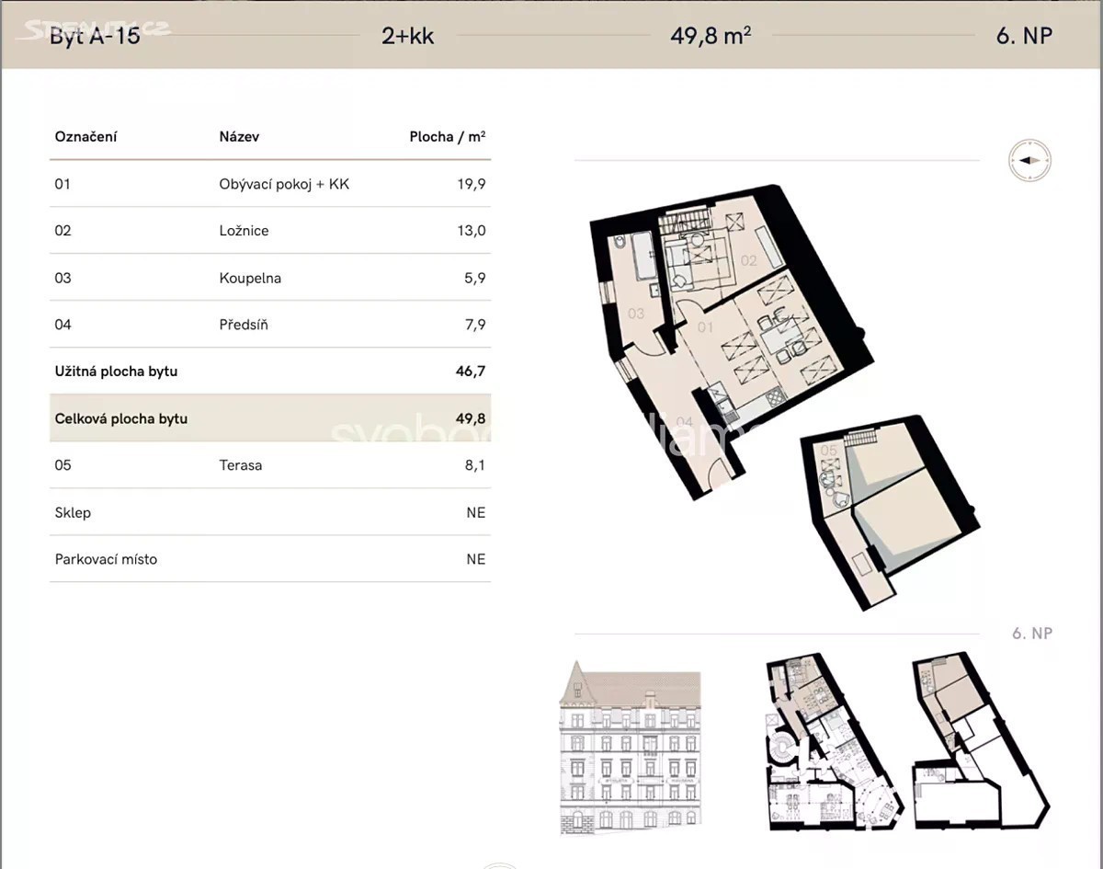Click the highlighted Celková plocha bytu row

269,418
